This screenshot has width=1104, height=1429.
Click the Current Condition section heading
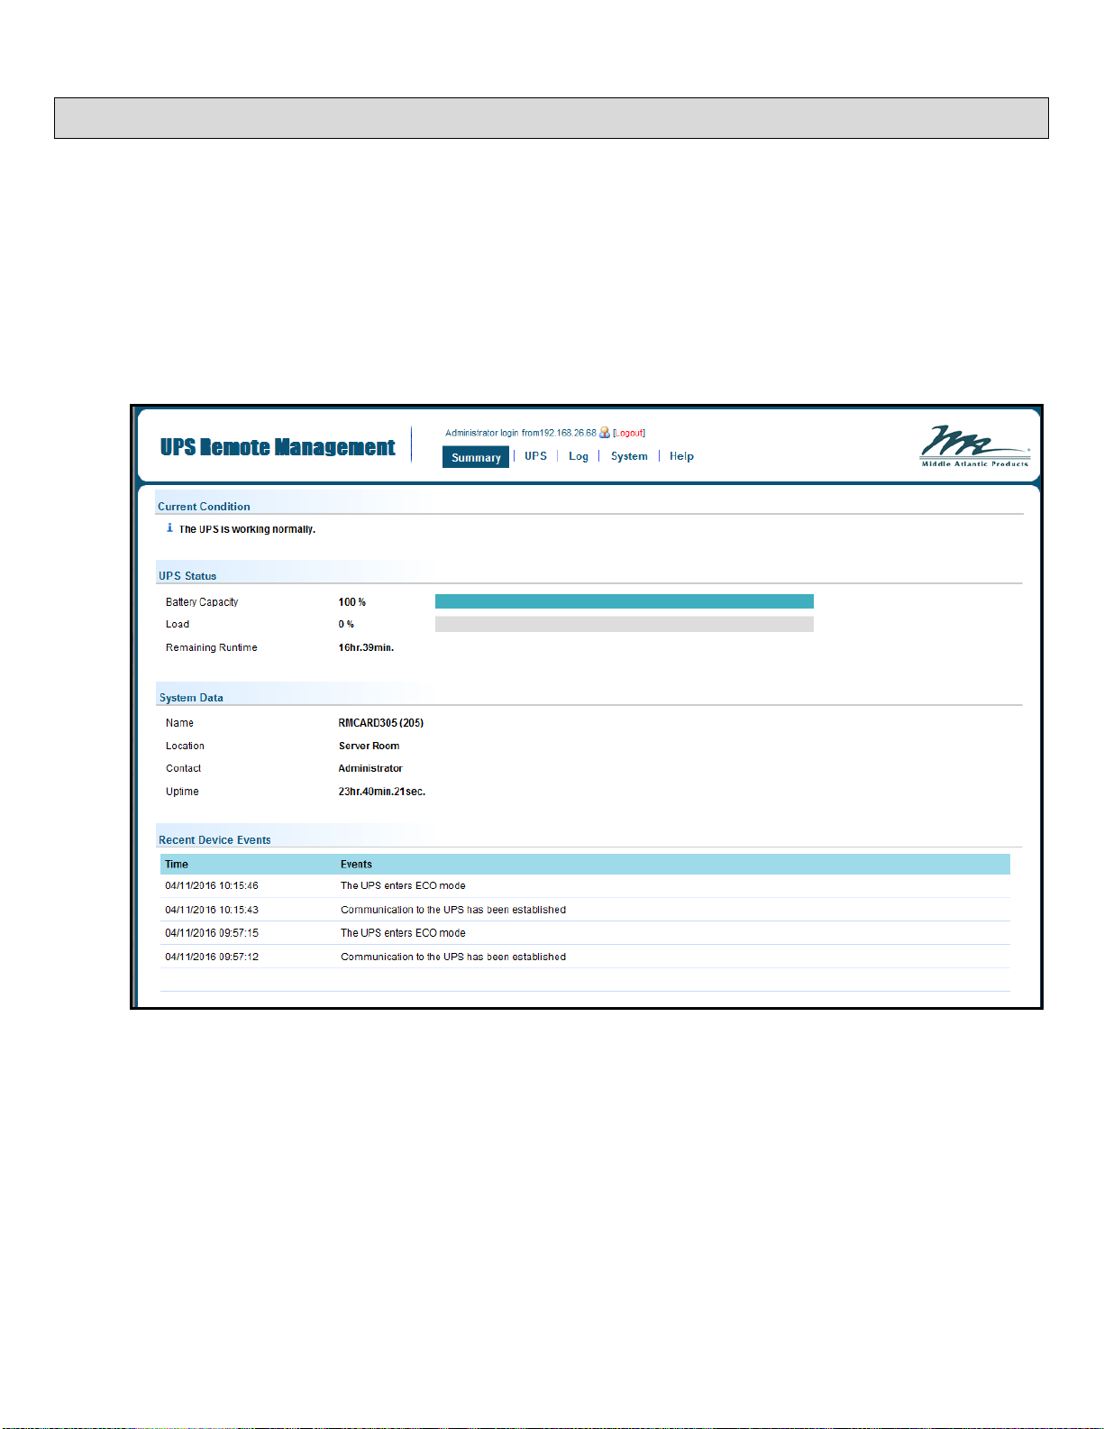click(204, 507)
